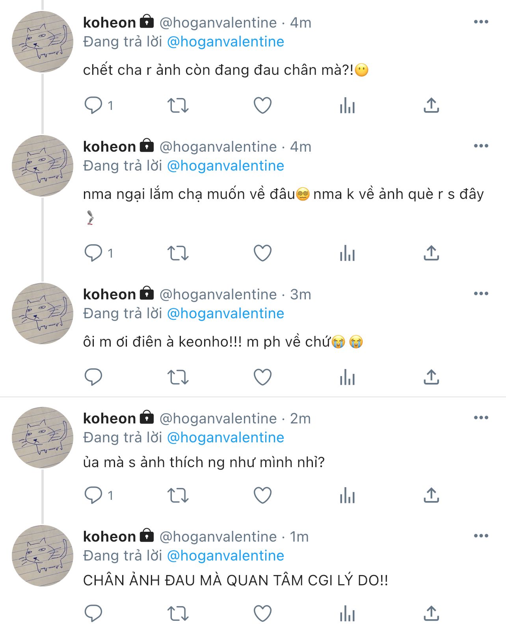Reply to the "chết cha r" tweet
506x631 pixels.
pyautogui.click(x=93, y=105)
